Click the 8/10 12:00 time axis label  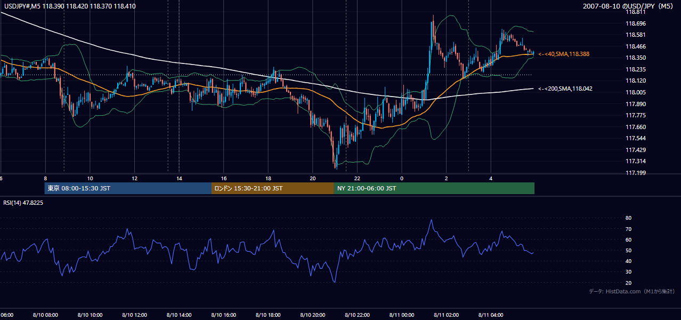[134, 315]
